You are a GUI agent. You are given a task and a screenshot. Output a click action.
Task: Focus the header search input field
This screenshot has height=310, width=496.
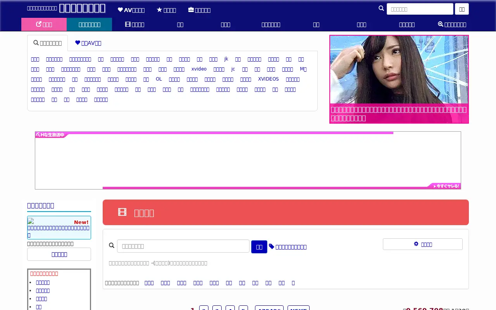(420, 9)
